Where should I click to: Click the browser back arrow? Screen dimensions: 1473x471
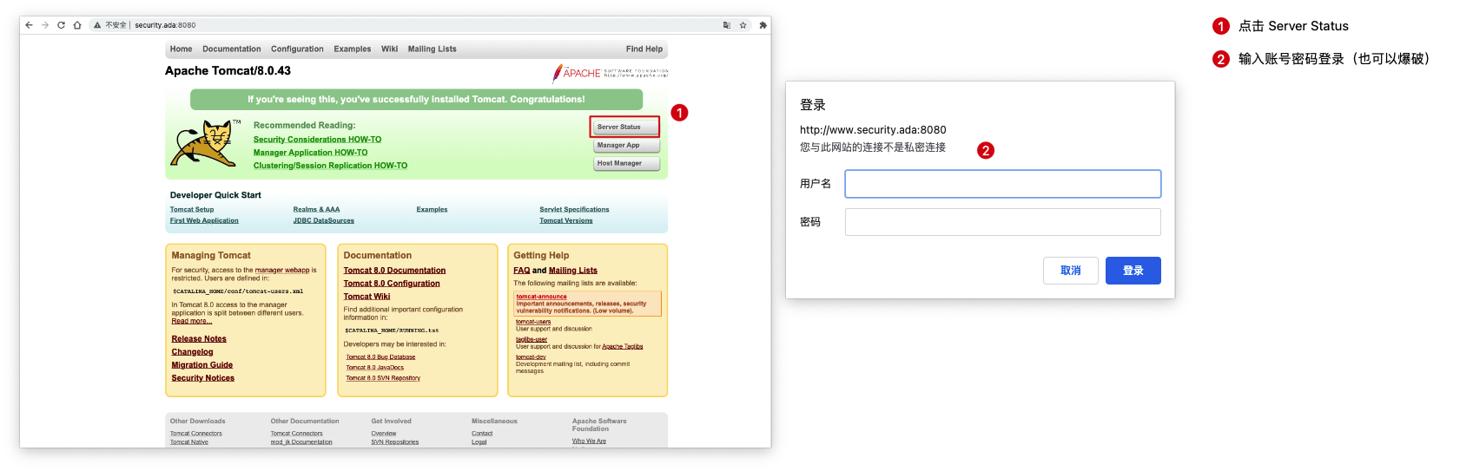click(29, 25)
